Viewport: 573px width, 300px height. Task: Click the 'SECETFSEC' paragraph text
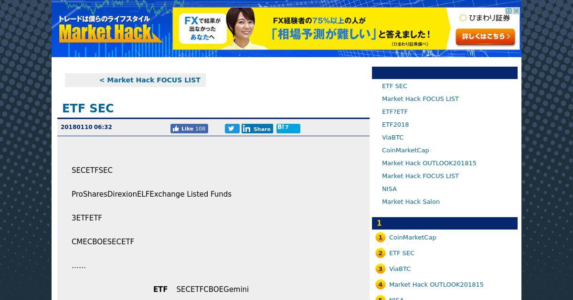(92, 170)
